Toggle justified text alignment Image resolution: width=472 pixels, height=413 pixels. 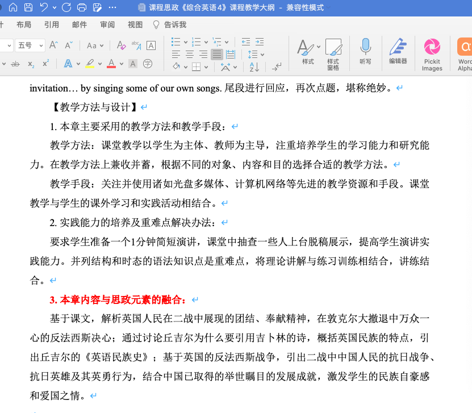[x=216, y=55]
